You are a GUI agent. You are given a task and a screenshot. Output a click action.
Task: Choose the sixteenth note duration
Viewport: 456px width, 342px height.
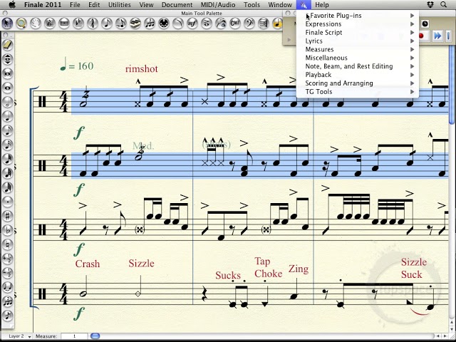click(x=8, y=145)
